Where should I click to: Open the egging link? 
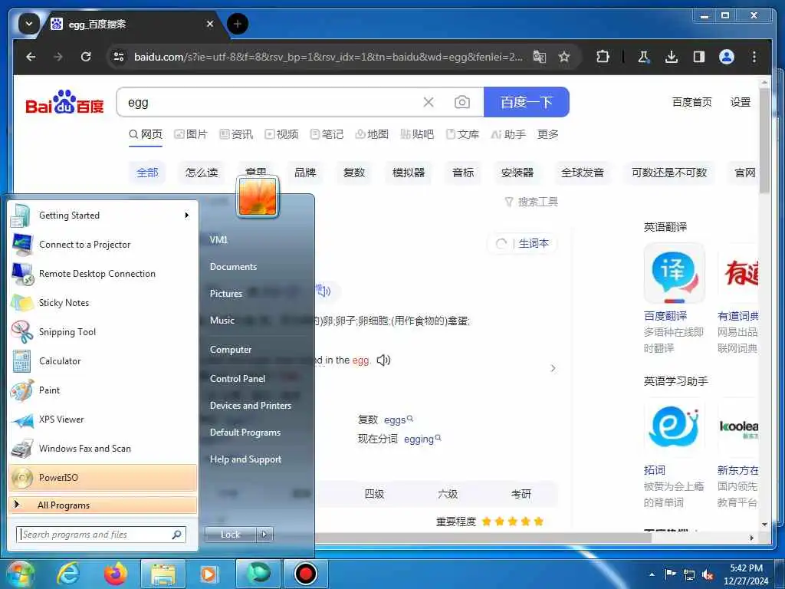[x=422, y=439]
